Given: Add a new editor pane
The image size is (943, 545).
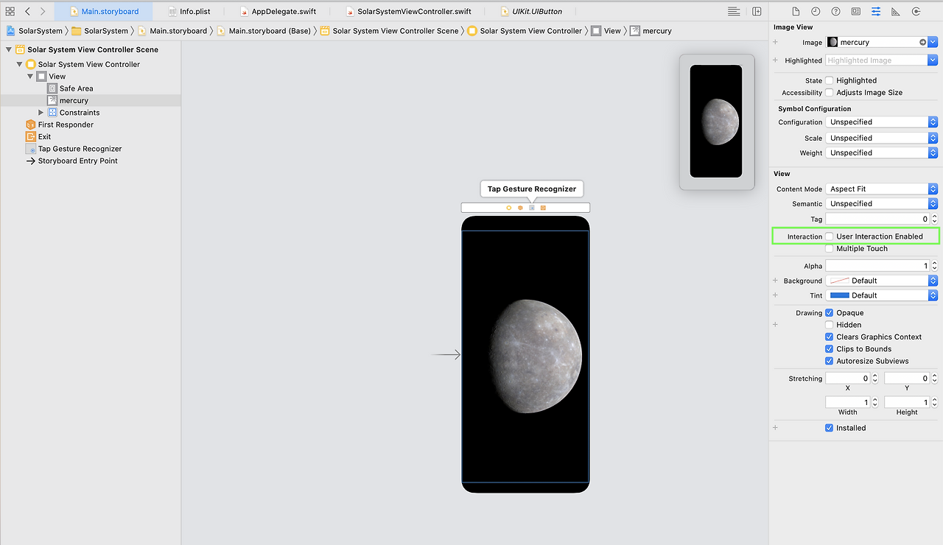Looking at the screenshot, I should [757, 12].
